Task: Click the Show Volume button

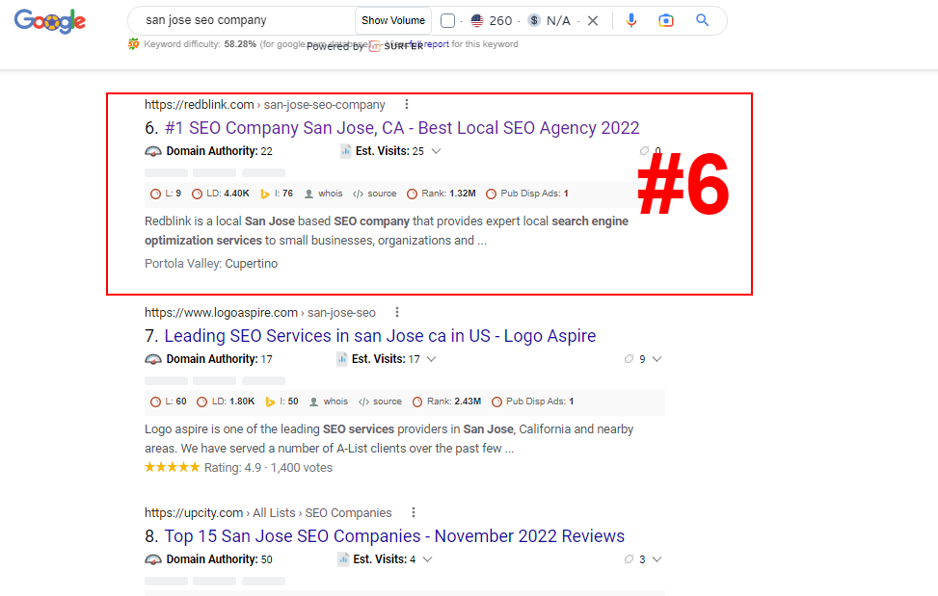Action: point(392,19)
